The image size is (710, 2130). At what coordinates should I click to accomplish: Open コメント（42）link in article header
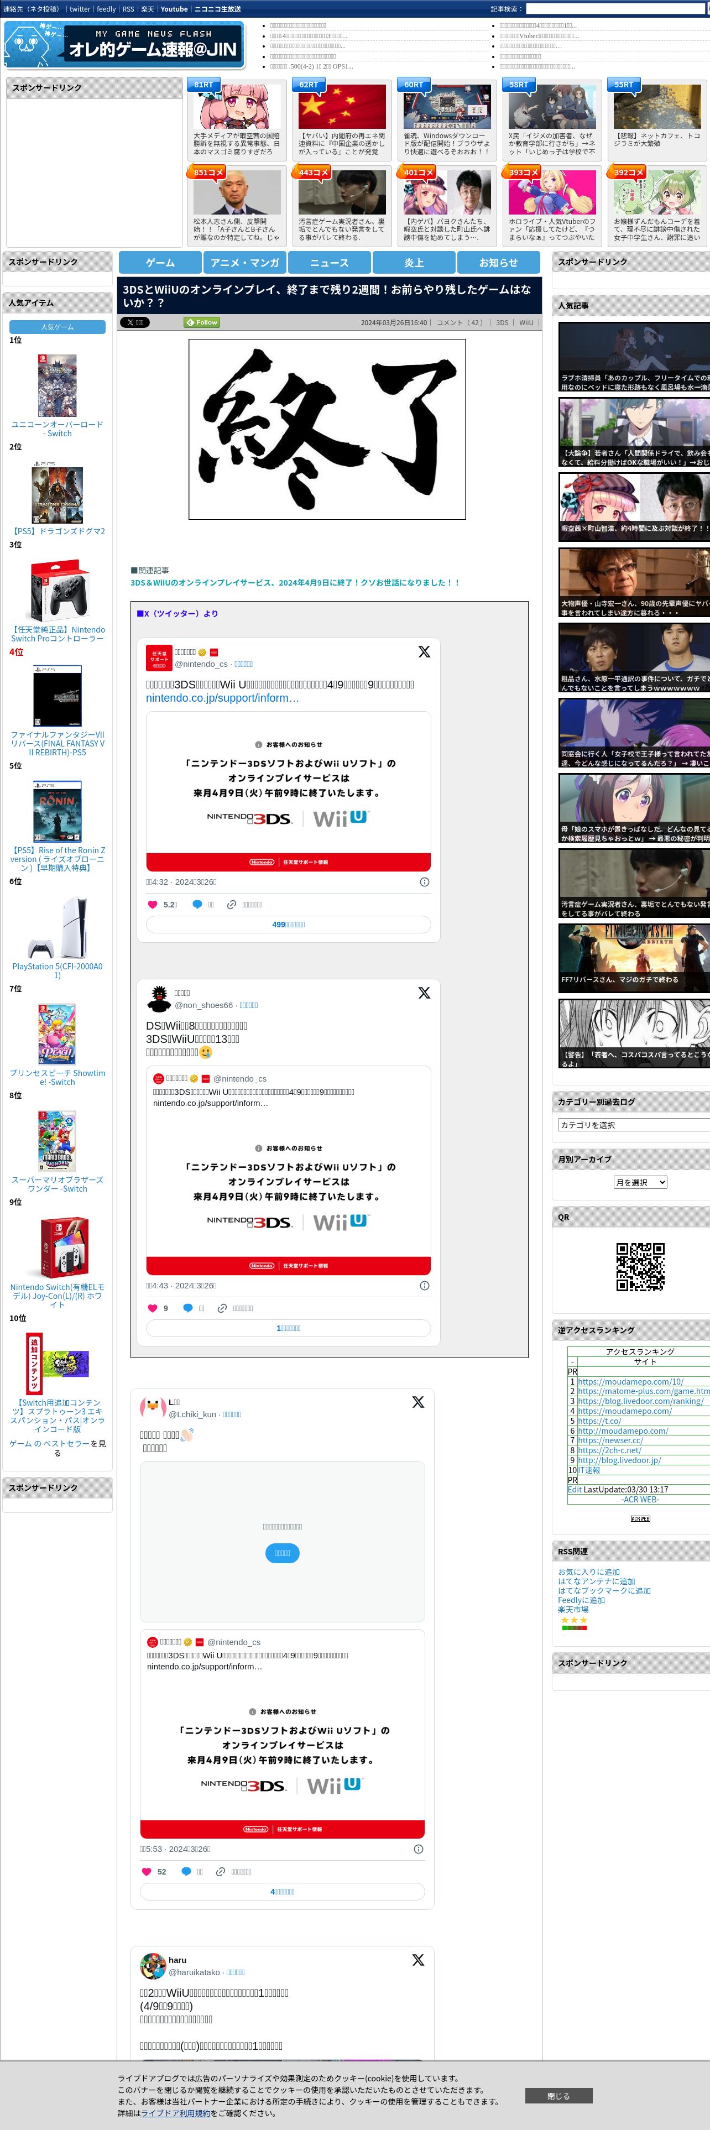[461, 322]
